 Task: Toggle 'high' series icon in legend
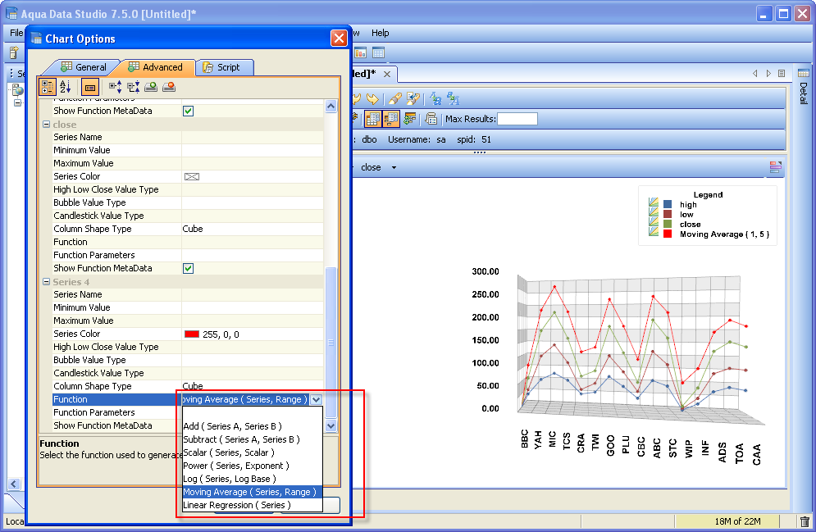point(654,202)
